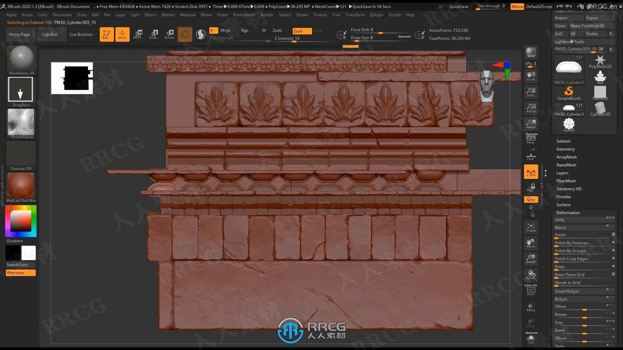Open the Zplugin menu
Viewport: 623px width, 350px height.
click(376, 15)
